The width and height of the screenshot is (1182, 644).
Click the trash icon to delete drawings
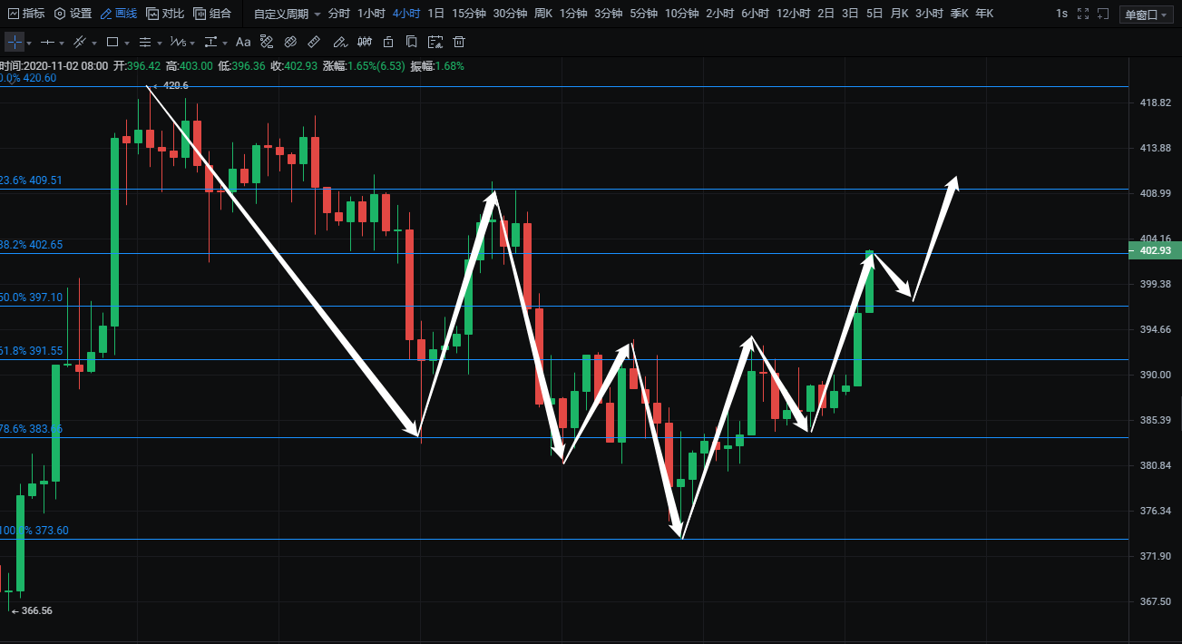click(x=459, y=43)
